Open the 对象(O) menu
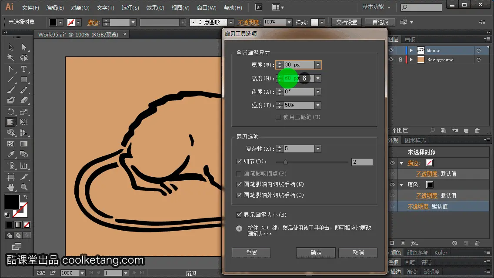Screen dimensions: 494x278 pos(80,7)
